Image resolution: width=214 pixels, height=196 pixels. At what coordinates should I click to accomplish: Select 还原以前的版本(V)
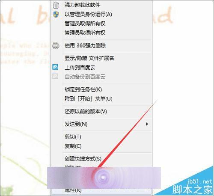101,111
